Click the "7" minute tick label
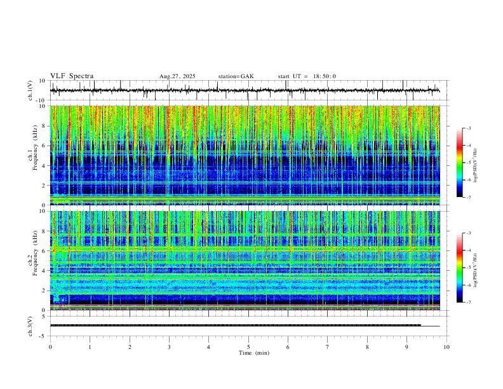 328,347
